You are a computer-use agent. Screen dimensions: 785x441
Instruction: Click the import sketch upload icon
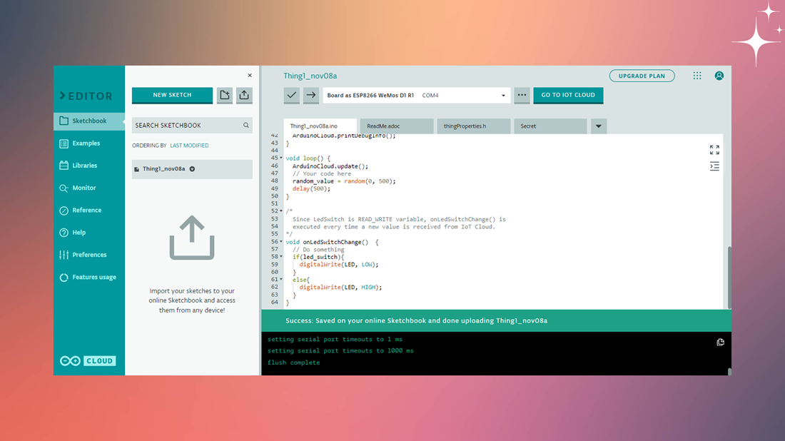[x=244, y=95]
